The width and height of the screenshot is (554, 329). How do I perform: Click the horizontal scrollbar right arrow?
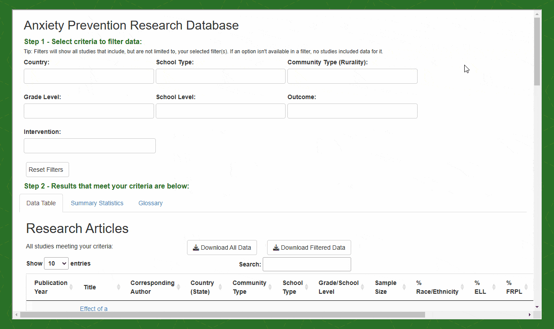coord(530,314)
